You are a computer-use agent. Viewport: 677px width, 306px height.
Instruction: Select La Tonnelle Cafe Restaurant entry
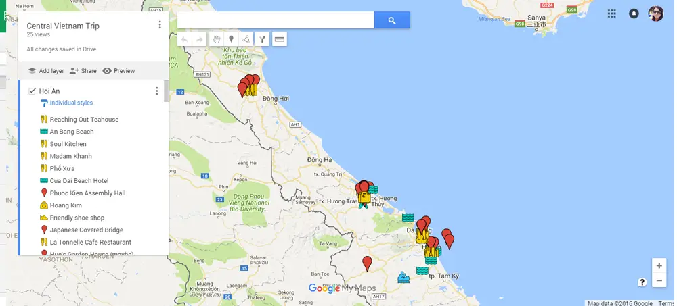coord(91,243)
